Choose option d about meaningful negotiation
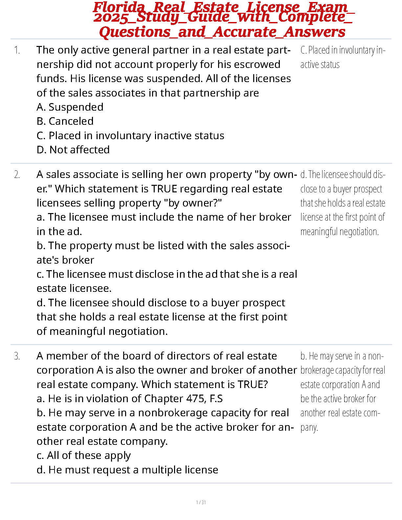 (162, 317)
